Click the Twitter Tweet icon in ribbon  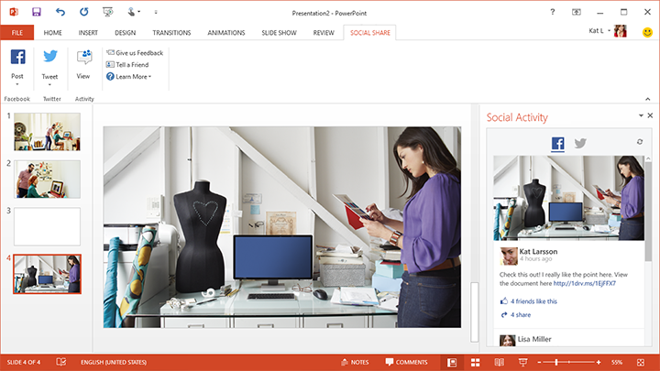point(50,58)
